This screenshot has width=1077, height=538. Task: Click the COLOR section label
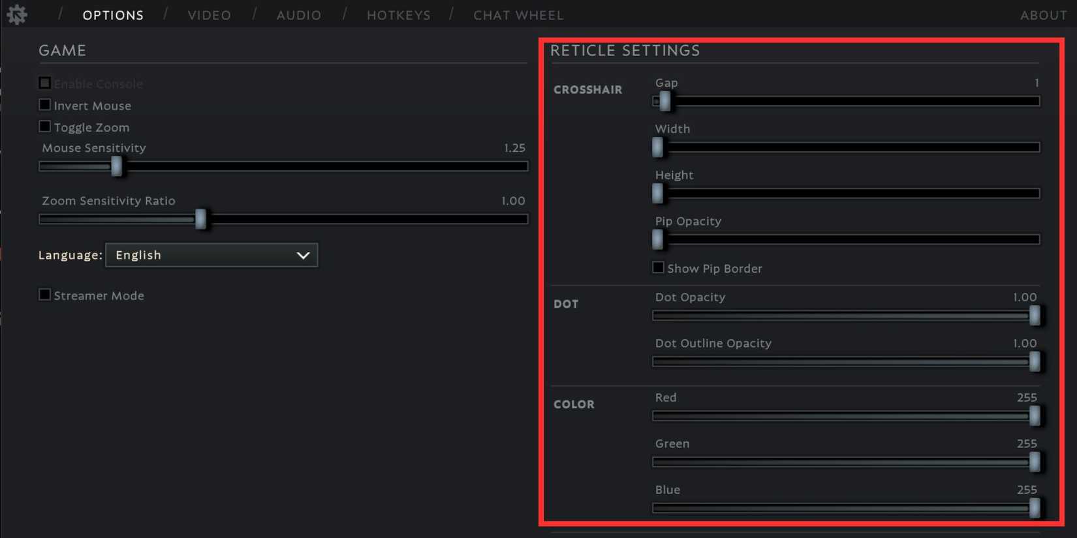coord(574,404)
